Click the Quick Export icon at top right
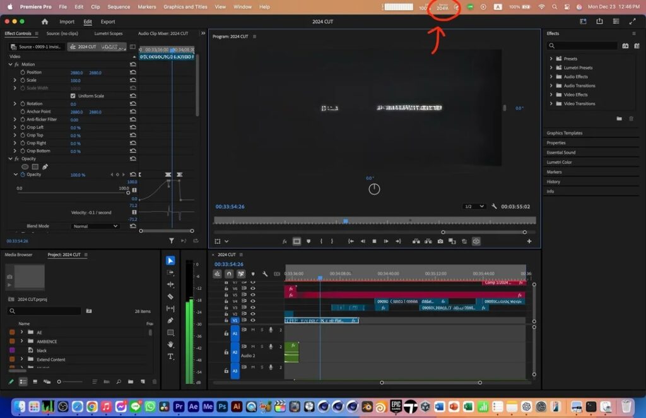Screen dimensions: 646x418 point(599,21)
